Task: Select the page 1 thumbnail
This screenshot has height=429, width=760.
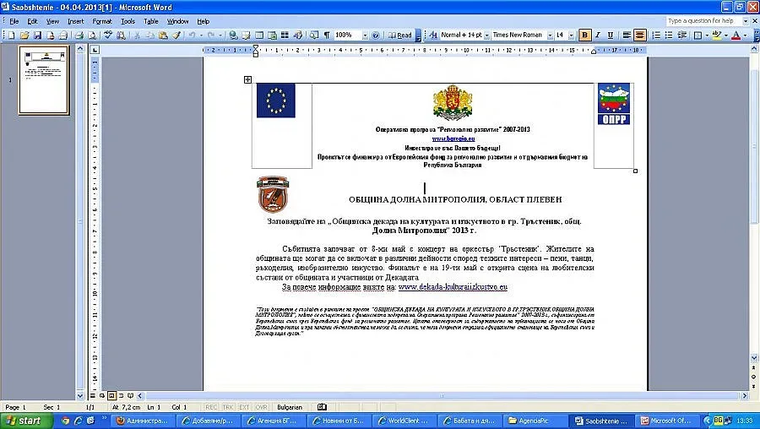Action: coord(43,80)
